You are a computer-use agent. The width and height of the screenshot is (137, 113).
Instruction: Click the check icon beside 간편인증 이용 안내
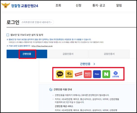point(51,89)
